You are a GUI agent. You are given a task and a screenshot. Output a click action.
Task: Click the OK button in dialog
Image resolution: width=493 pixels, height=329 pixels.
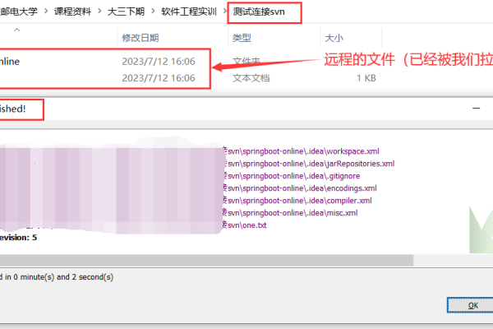point(470,305)
